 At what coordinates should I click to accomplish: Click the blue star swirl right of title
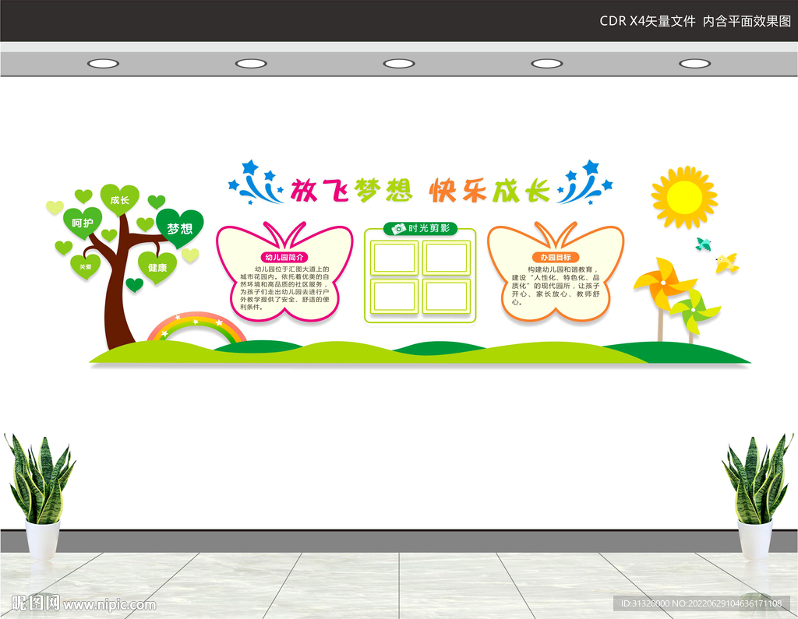pos(584,183)
